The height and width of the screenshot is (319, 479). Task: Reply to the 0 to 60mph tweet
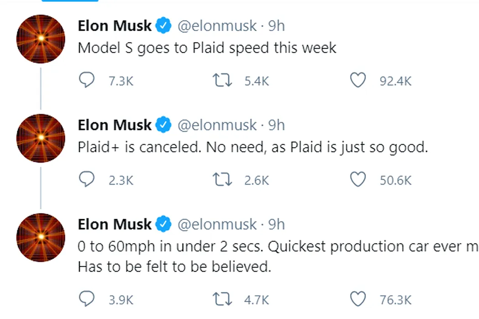click(87, 299)
